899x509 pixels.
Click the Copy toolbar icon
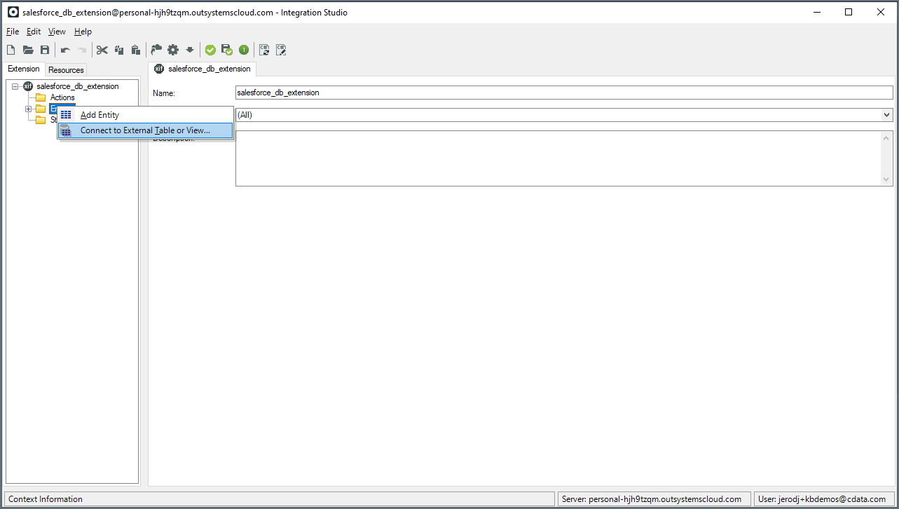tap(119, 50)
